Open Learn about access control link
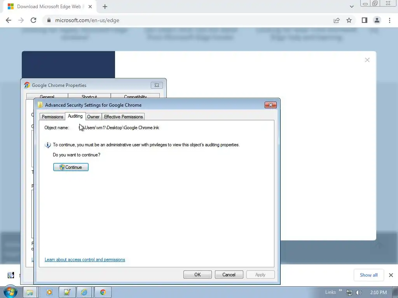 click(x=85, y=260)
